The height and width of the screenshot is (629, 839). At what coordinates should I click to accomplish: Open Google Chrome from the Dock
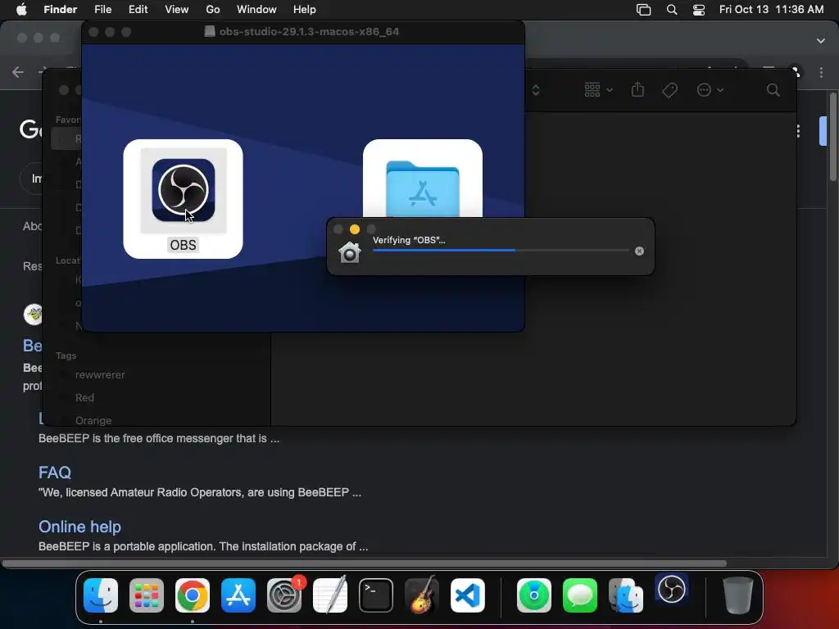click(x=192, y=595)
